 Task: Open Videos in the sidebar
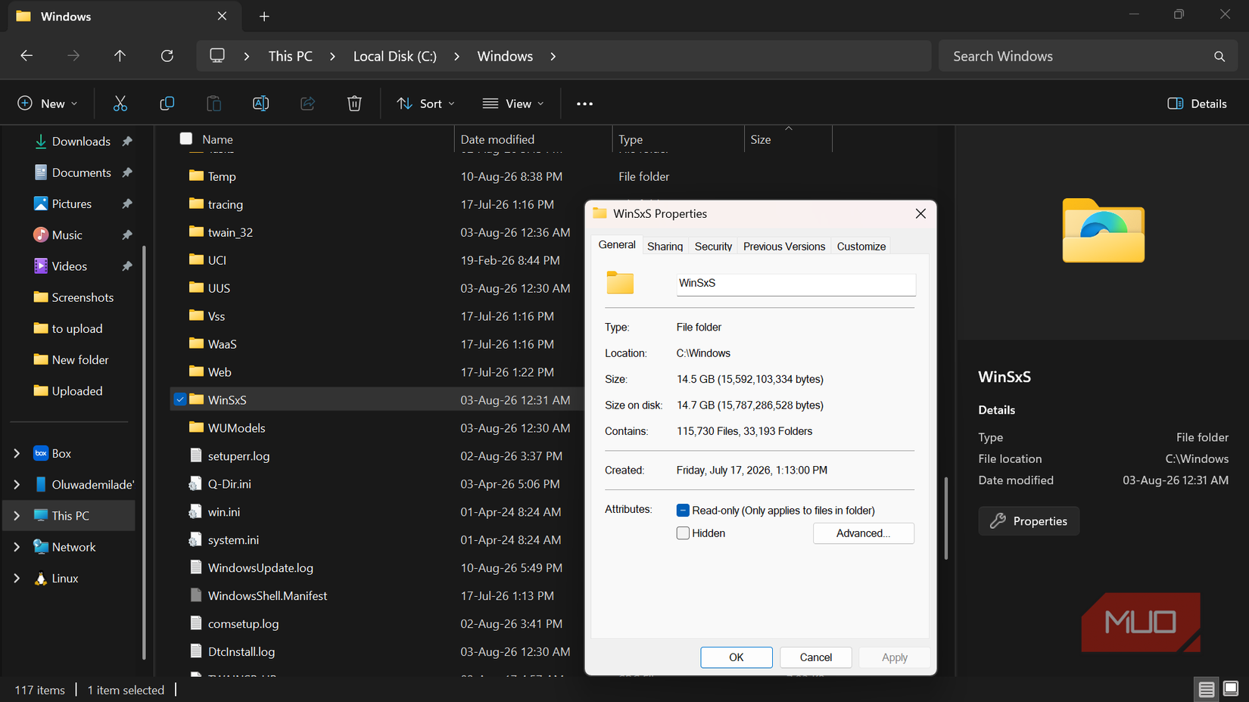tap(69, 266)
